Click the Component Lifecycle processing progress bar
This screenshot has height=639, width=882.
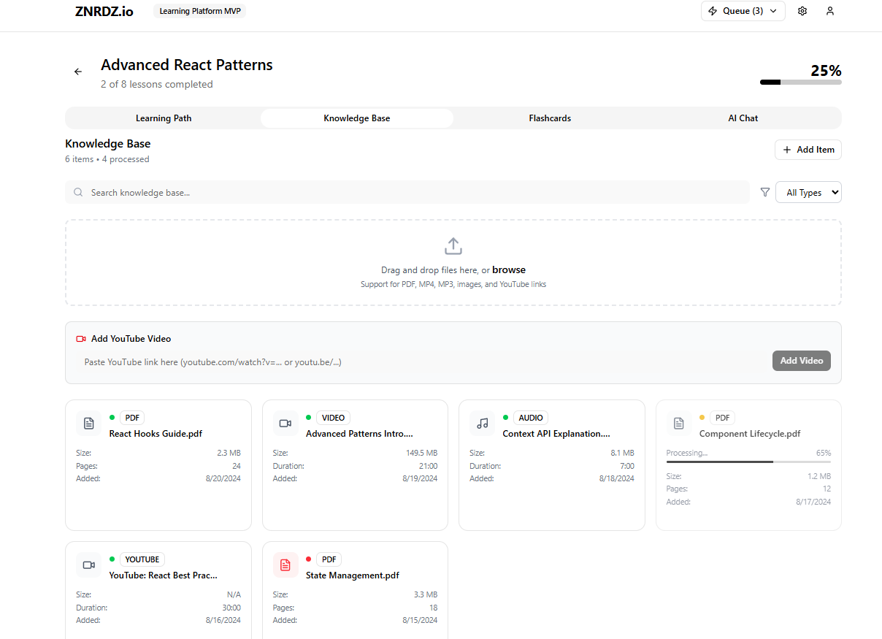[748, 462]
